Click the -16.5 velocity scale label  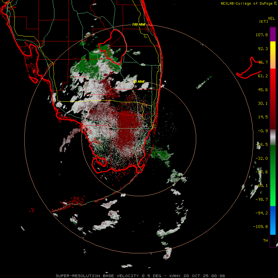click(x=262, y=145)
